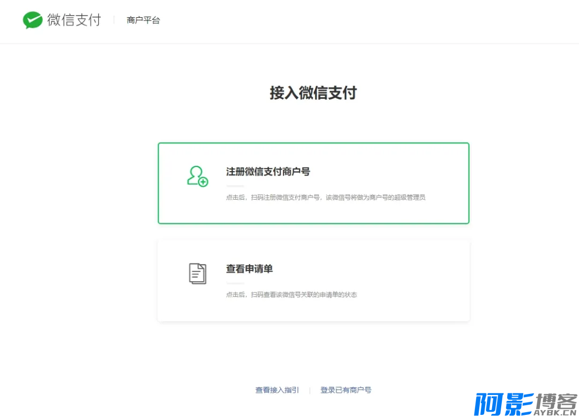The width and height of the screenshot is (579, 417).
Task: Click the 接入微信支付 page heading
Action: [313, 92]
